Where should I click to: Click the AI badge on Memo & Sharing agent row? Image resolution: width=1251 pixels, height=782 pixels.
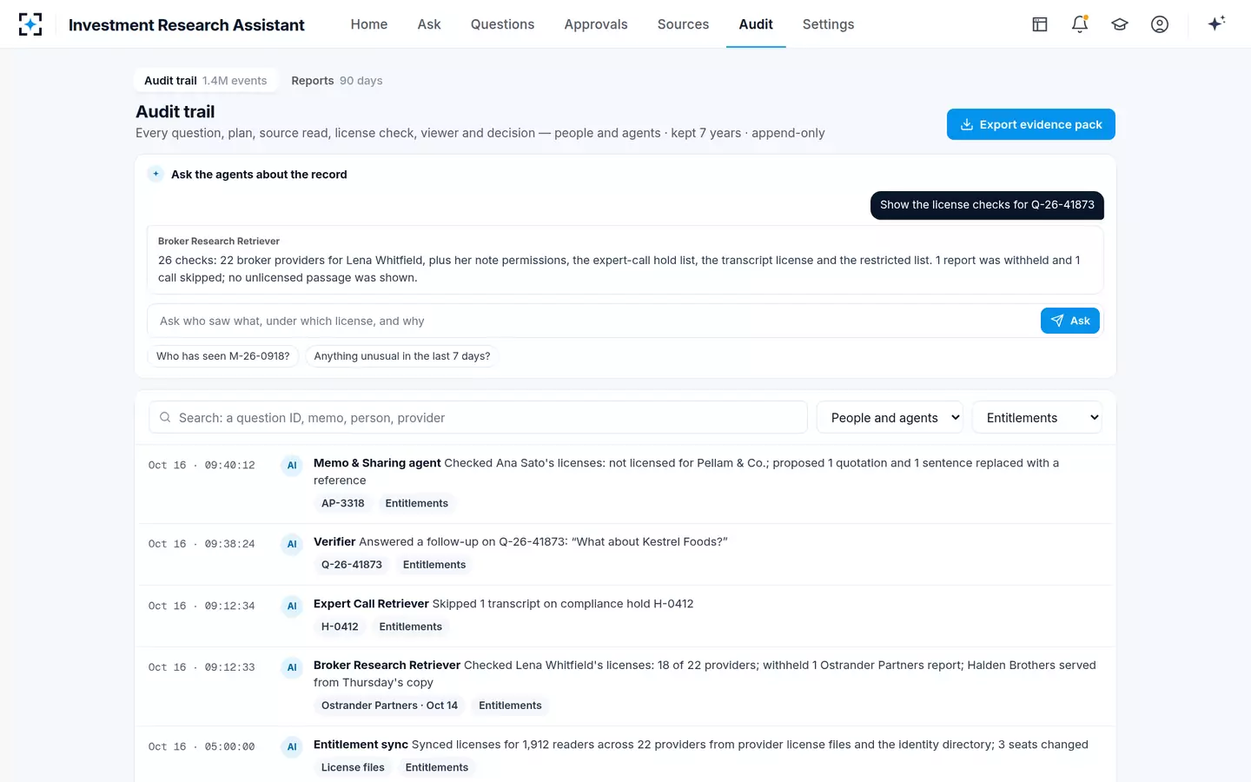pos(292,465)
